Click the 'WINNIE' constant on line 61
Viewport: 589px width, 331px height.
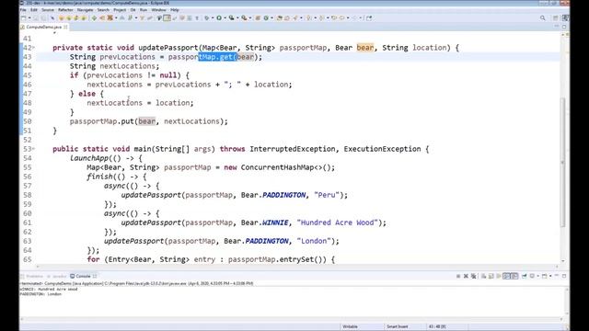[x=275, y=223]
